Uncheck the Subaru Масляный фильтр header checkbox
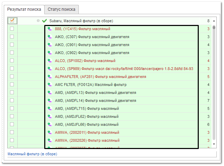 pos(12,21)
